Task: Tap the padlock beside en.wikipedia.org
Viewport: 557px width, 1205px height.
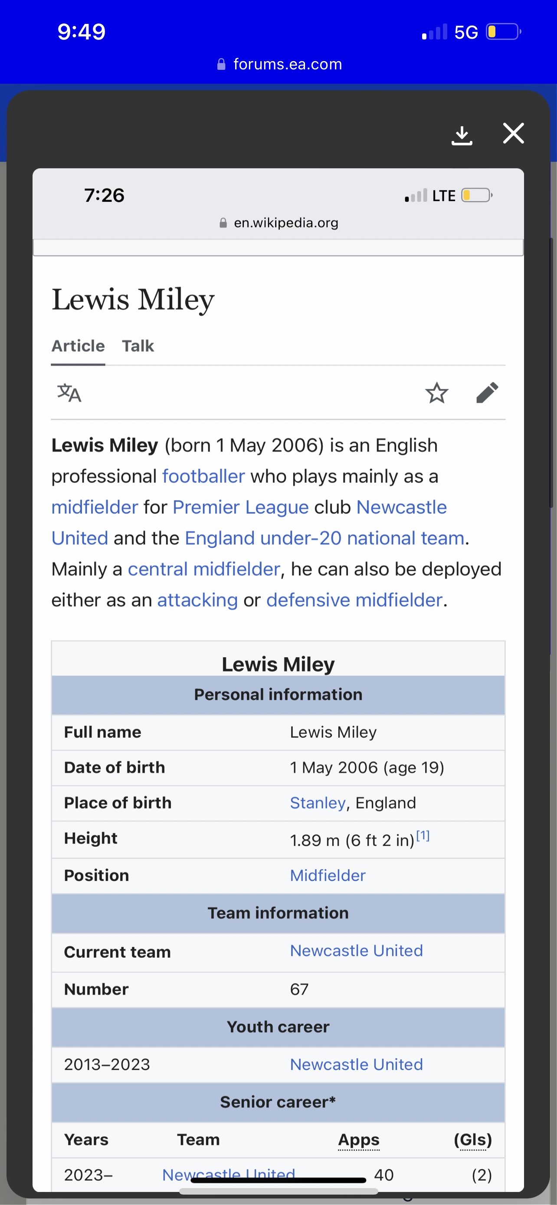Action: point(223,223)
